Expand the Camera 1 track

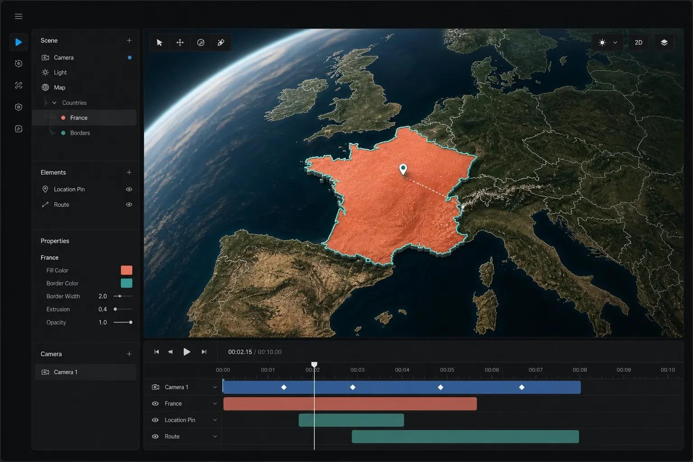pos(215,387)
